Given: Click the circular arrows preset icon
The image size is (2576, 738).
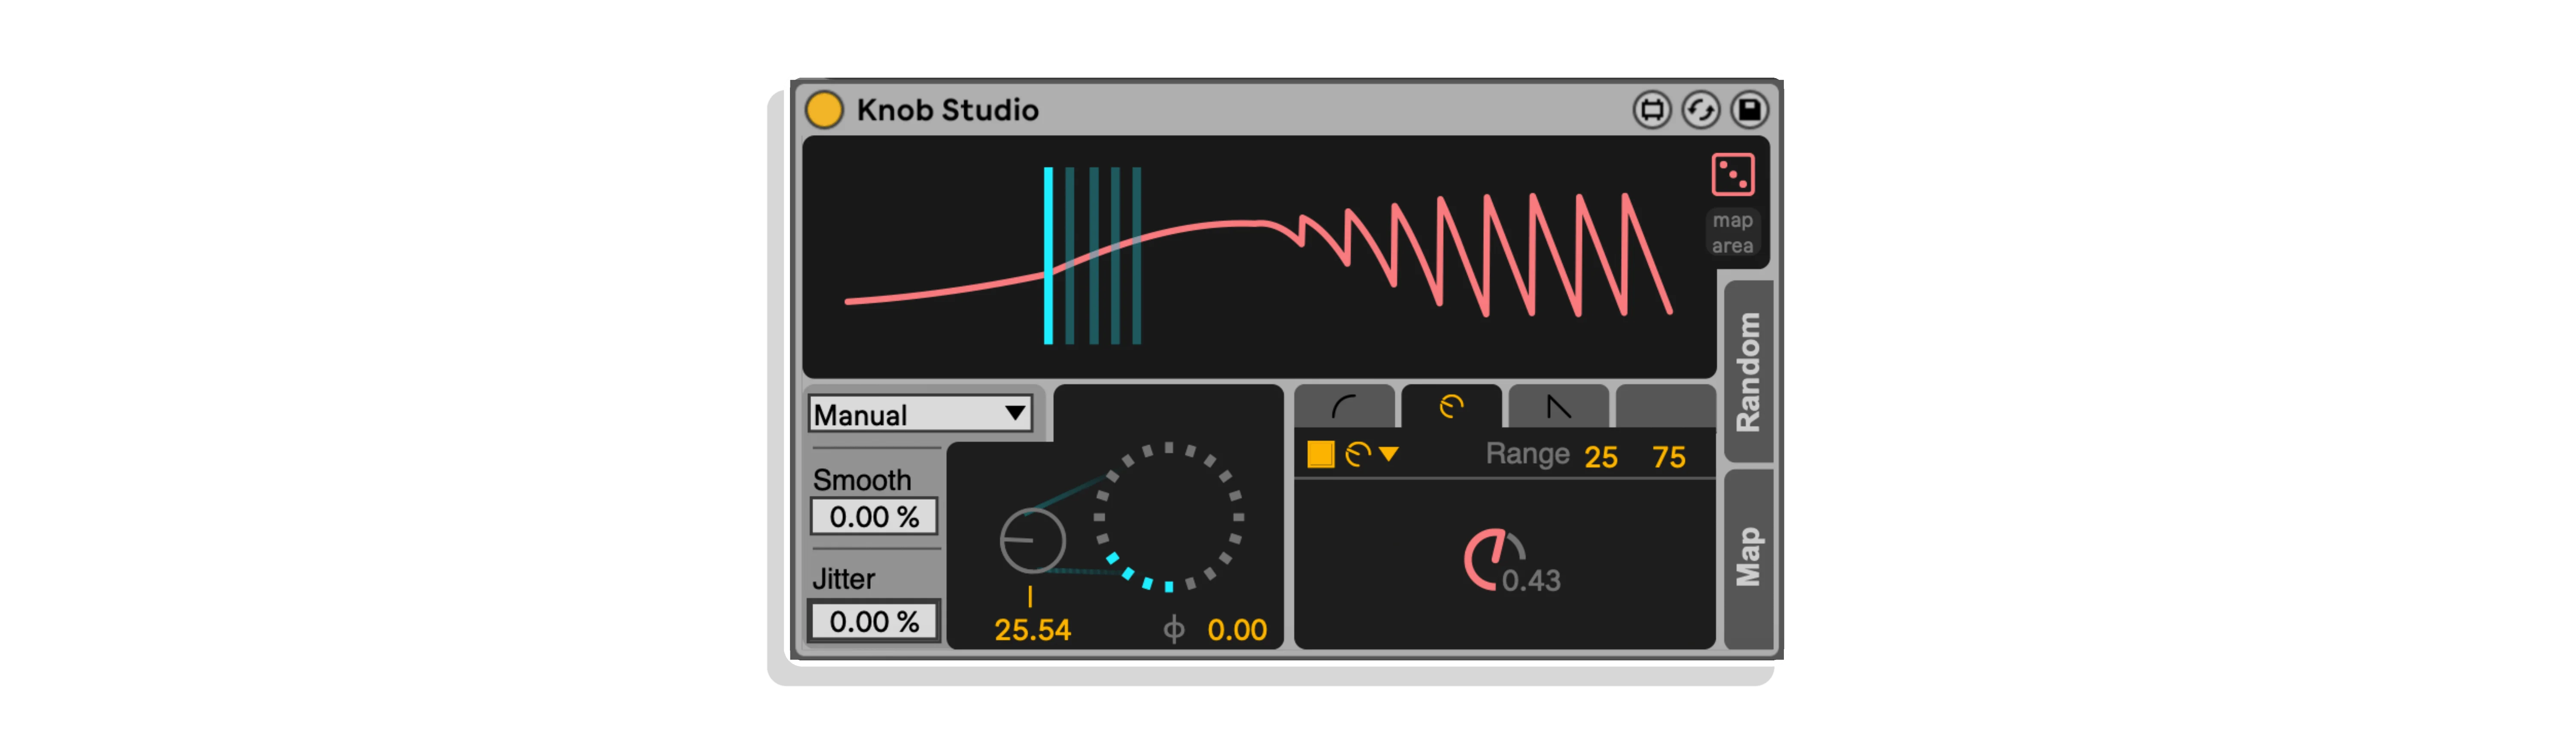Looking at the screenshot, I should pos(1700,110).
